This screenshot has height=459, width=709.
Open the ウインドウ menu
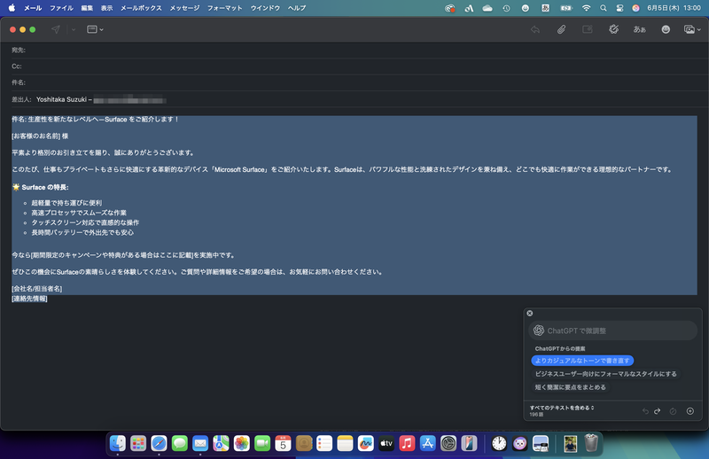pos(265,8)
